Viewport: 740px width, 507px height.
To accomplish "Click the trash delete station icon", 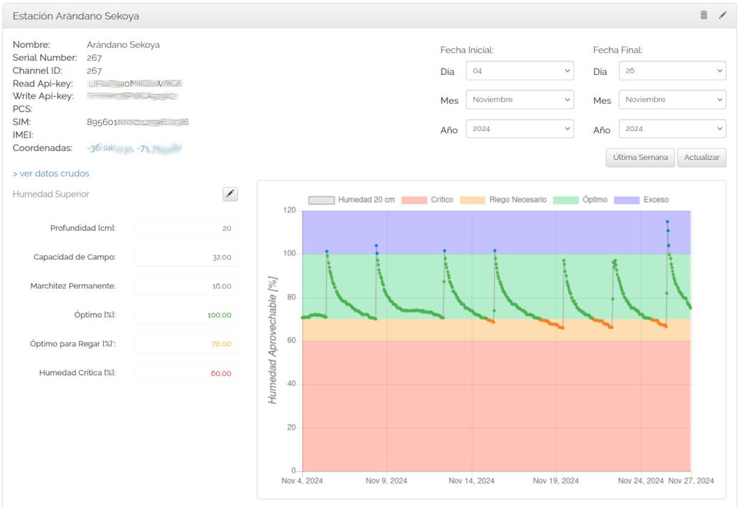I will point(704,15).
